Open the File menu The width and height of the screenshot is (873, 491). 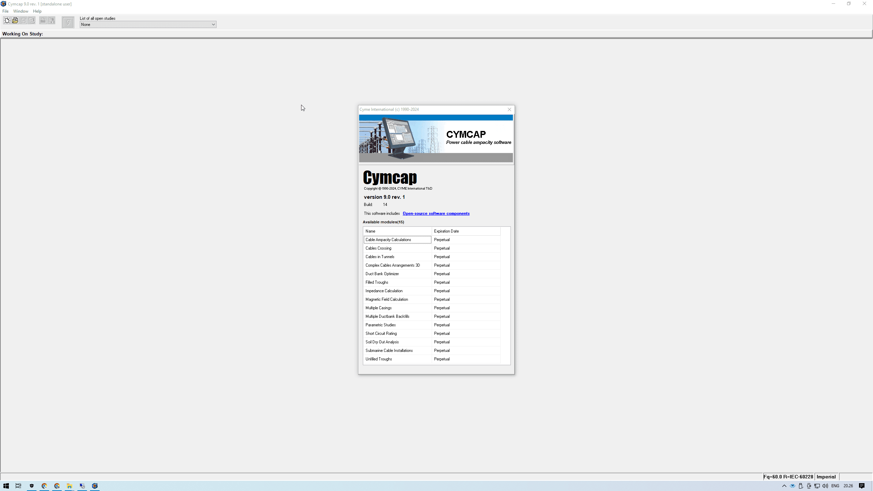coord(5,11)
